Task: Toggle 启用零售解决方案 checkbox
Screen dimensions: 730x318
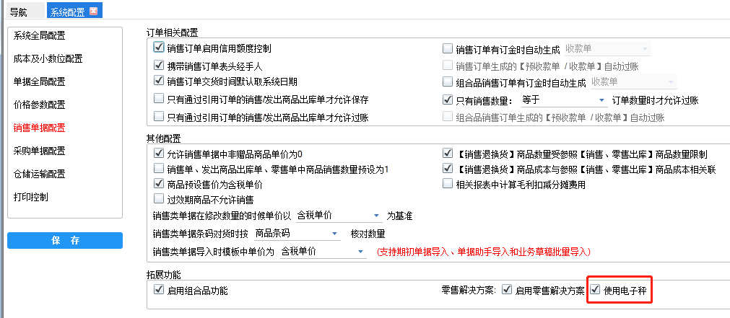Action: 507,291
